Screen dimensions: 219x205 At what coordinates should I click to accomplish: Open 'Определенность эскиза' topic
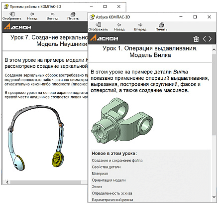click(x=112, y=194)
